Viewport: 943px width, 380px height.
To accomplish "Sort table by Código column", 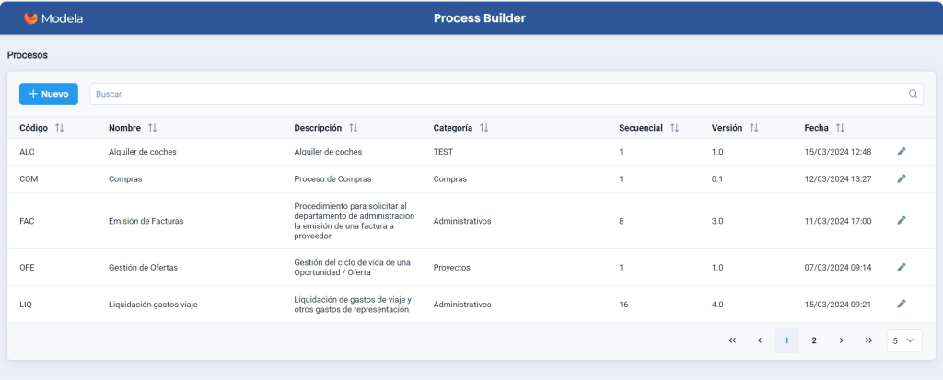I will (60, 128).
